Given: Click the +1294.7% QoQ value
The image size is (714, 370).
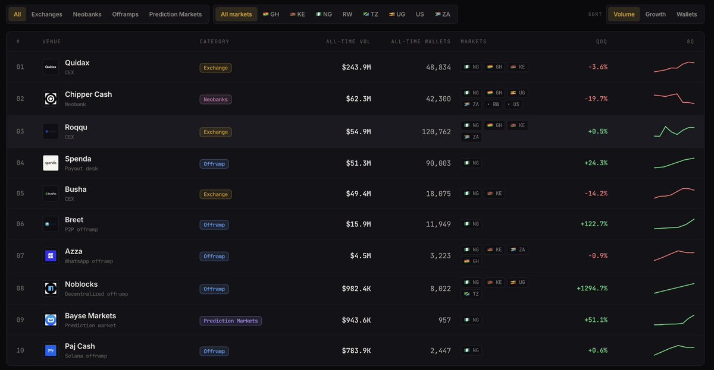Looking at the screenshot, I should click(x=591, y=289).
